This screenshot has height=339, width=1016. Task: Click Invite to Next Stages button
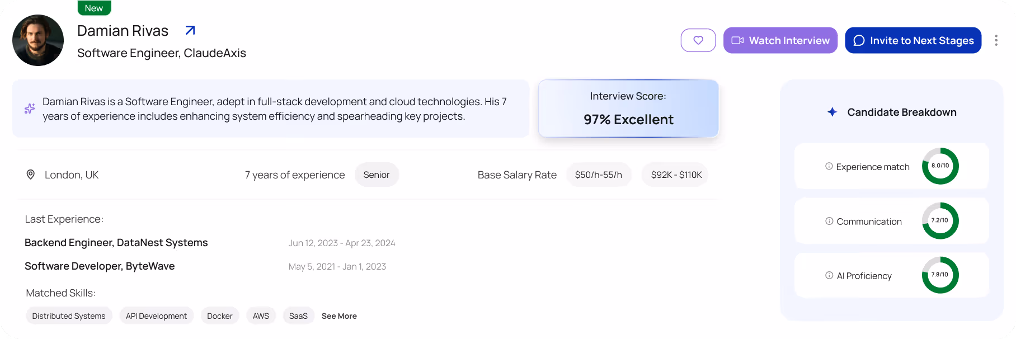(912, 40)
